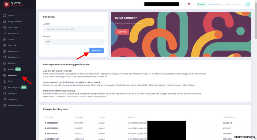Viewport: 257px width, 140px height.
Task: Click the lightning 2 LEVEL badge
Action: tap(201, 5)
